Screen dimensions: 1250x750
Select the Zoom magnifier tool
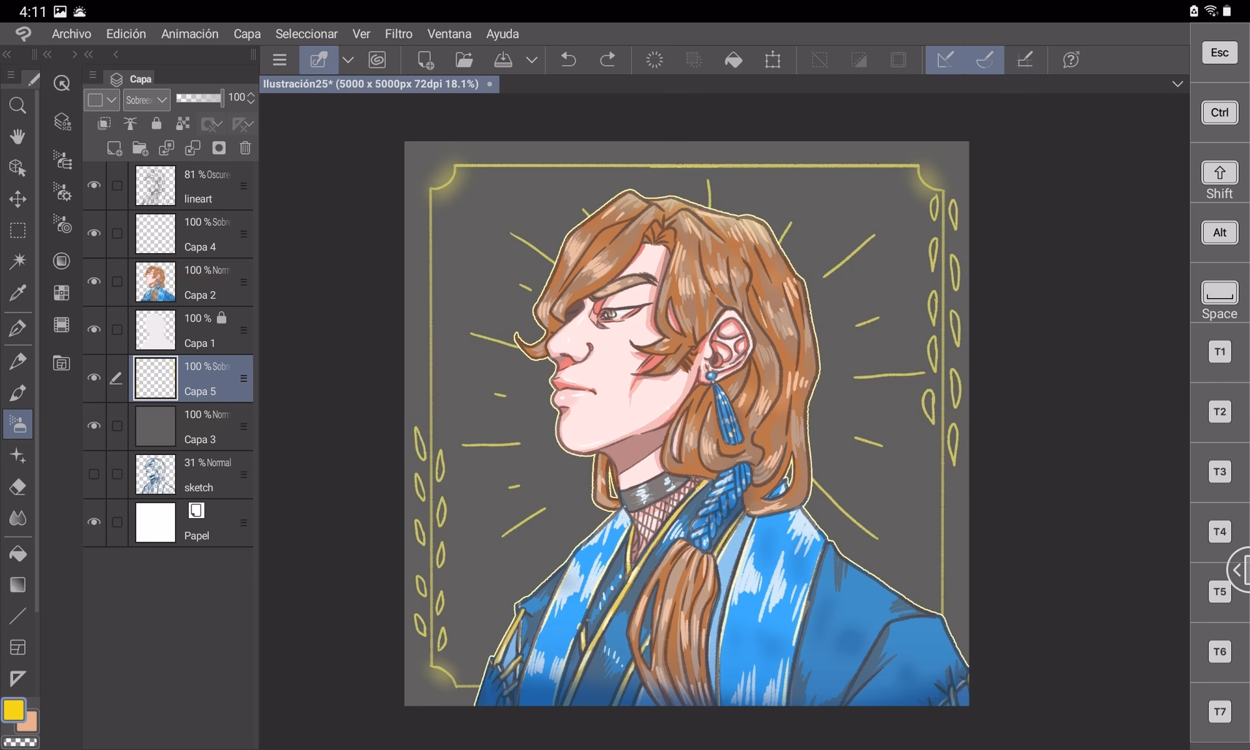tap(18, 105)
